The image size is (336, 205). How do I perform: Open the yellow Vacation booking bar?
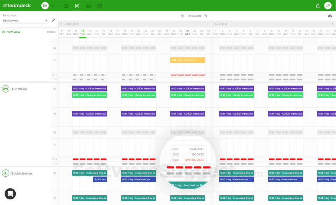[188, 60]
